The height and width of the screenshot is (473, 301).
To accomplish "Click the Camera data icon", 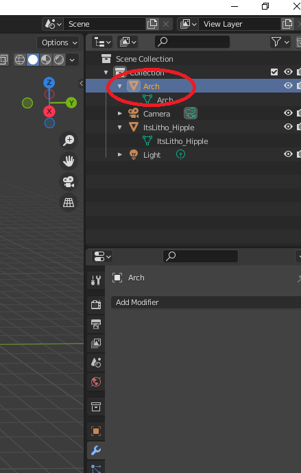I will (191, 113).
